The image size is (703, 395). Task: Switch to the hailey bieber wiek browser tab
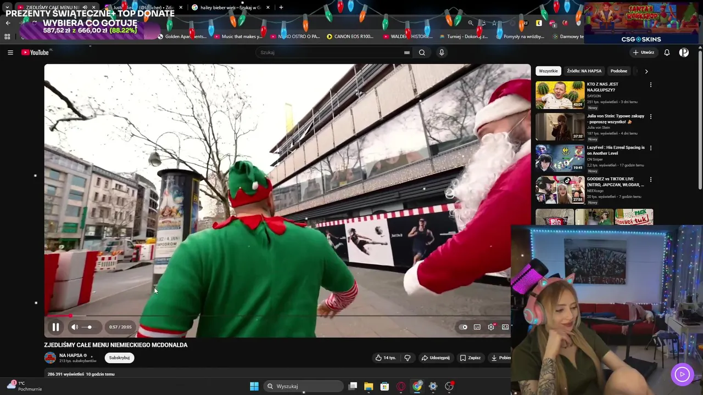tap(231, 8)
